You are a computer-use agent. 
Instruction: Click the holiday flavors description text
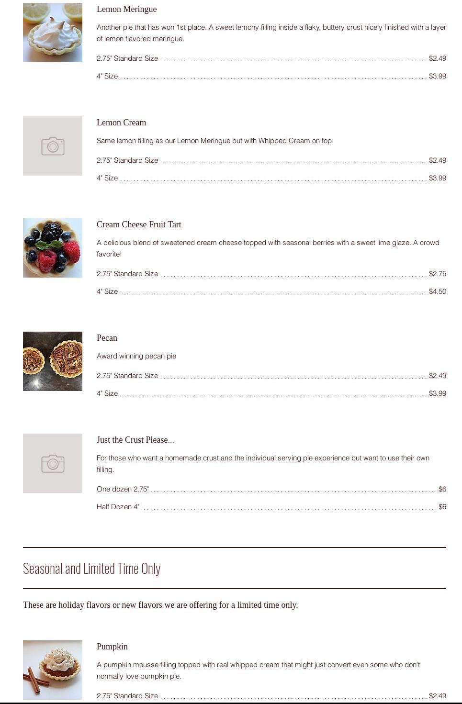click(160, 605)
